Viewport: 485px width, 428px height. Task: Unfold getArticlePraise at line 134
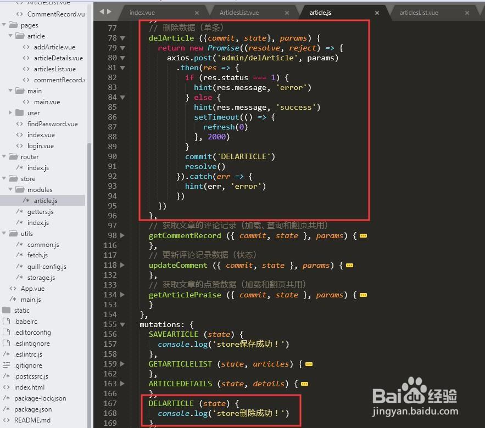pos(122,295)
